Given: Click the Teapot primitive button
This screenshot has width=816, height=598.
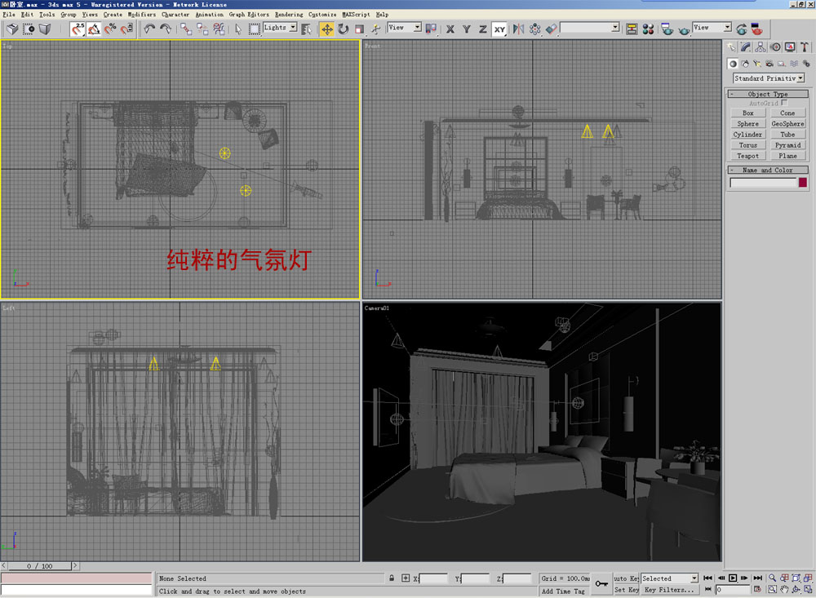Looking at the screenshot, I should click(747, 156).
